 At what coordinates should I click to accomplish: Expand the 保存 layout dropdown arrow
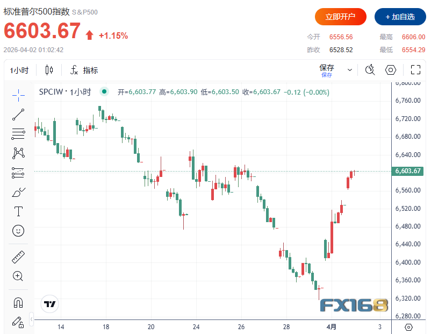pos(350,70)
